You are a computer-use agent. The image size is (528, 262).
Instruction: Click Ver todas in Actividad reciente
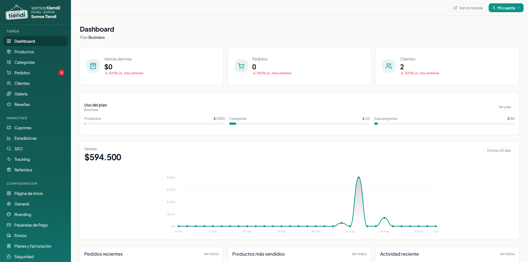507,254
